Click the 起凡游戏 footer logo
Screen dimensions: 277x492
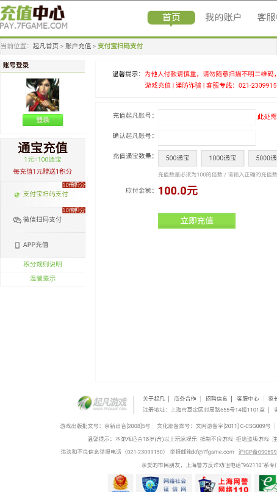[x=102, y=403]
